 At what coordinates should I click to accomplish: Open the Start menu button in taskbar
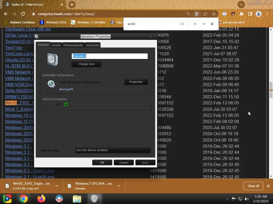7,199
